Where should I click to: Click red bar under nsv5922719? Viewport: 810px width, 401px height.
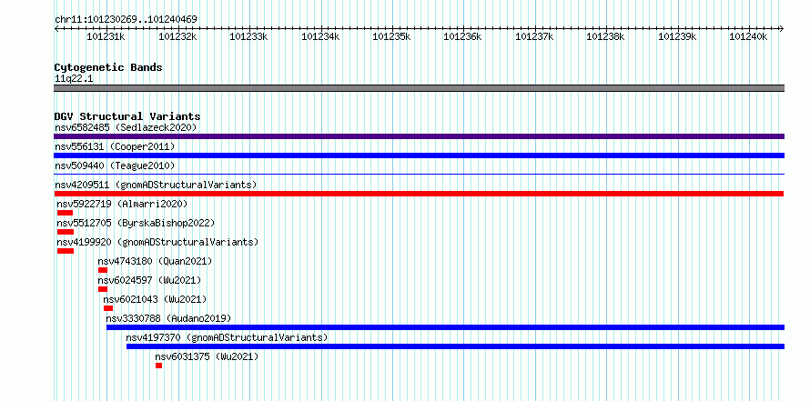[66, 213]
